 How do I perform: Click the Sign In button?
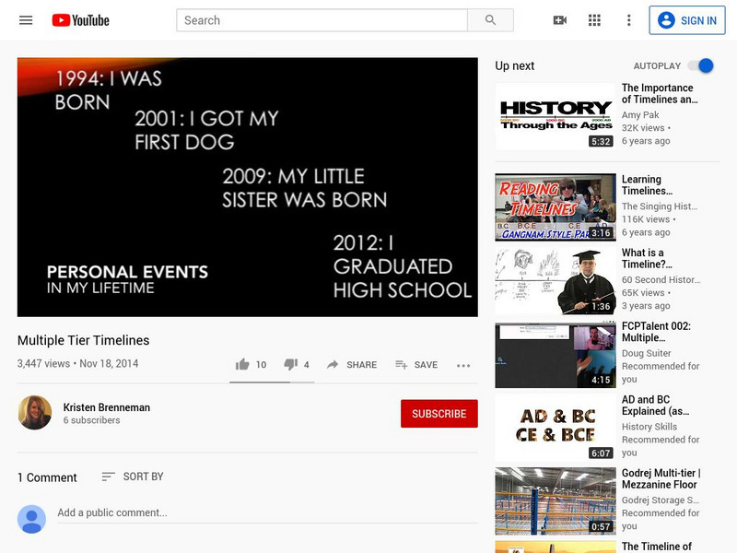coord(686,20)
